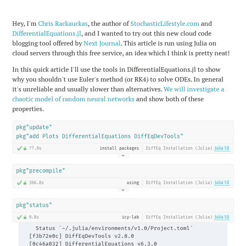The width and height of the screenshot is (246, 246).
Task: Click Julia 1.0 tag in install packages cell
Action: 222,148
